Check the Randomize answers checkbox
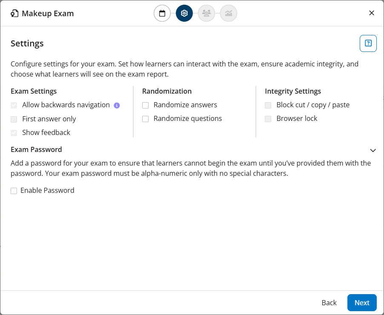 [x=145, y=105]
